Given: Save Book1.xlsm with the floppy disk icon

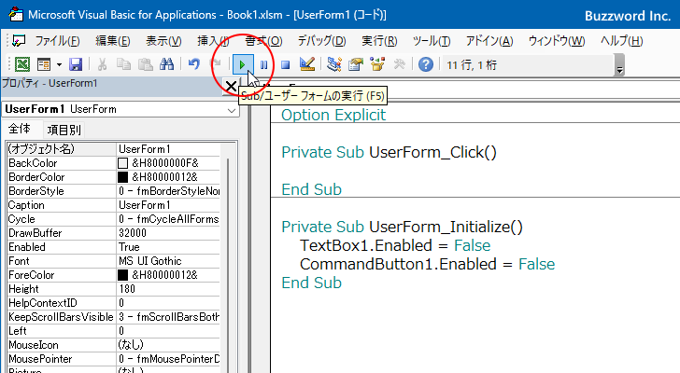Looking at the screenshot, I should click(76, 64).
